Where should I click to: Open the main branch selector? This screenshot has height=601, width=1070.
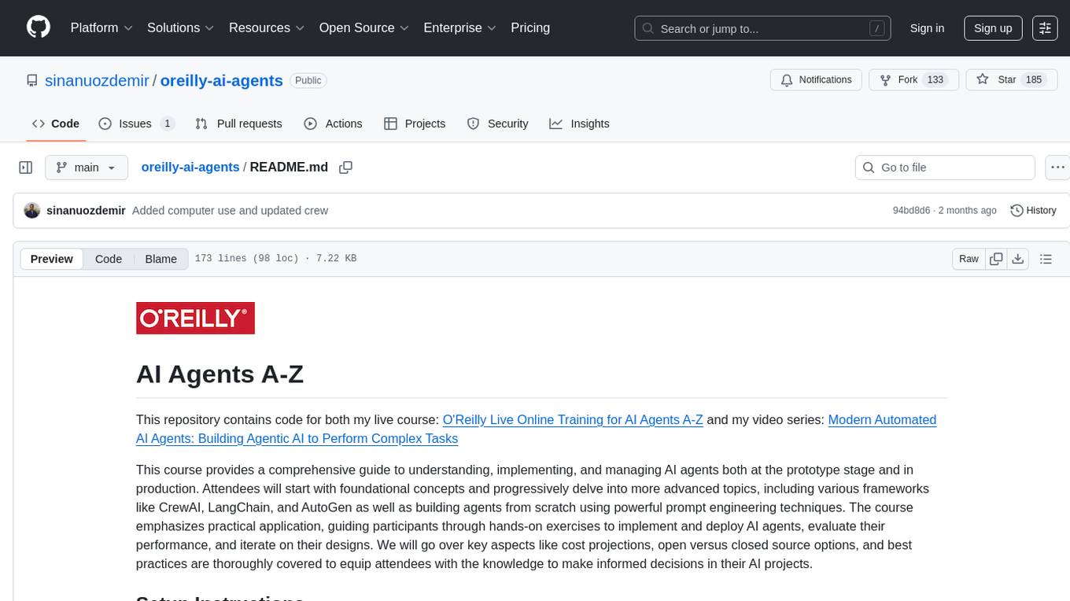[86, 168]
